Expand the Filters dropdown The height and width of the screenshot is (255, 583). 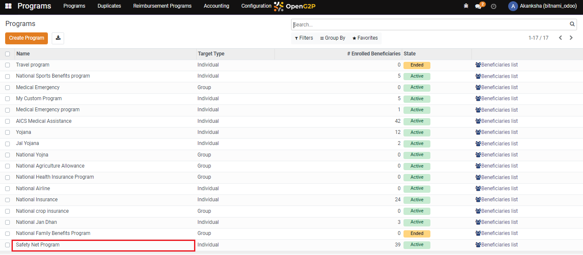[304, 38]
